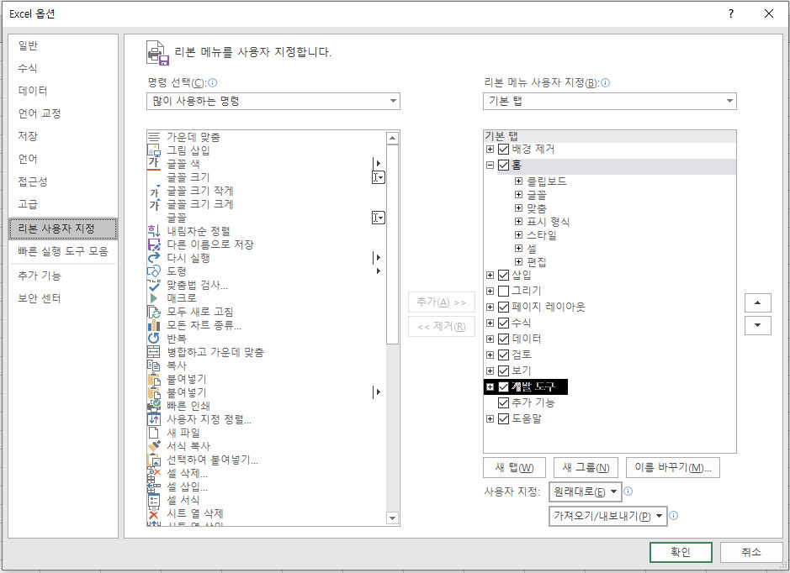Click the 복사 copy icon

click(x=154, y=365)
